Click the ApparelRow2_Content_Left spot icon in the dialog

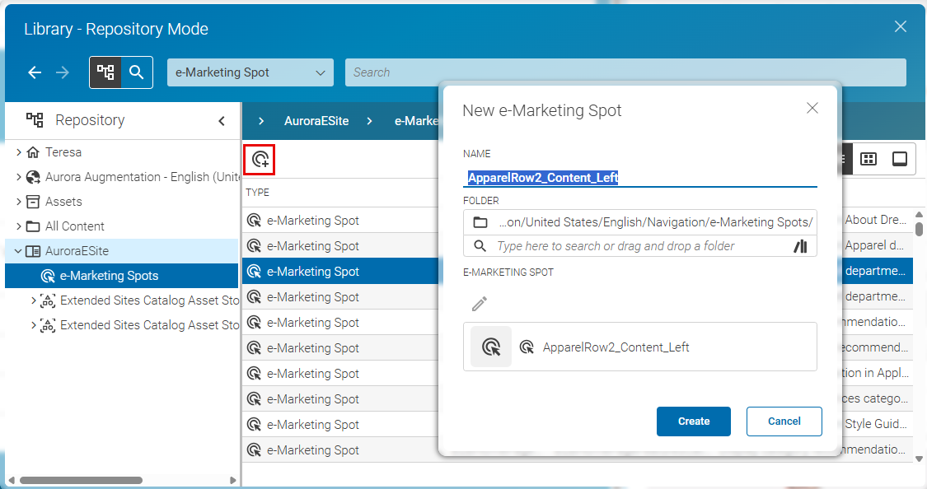[x=492, y=347]
